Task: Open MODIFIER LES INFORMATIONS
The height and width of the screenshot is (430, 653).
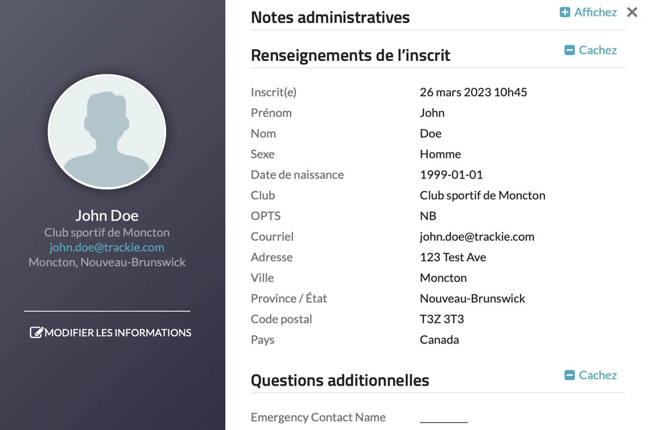Action: pyautogui.click(x=118, y=333)
